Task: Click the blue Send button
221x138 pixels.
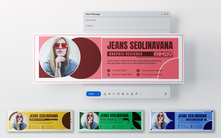Action: (91, 94)
